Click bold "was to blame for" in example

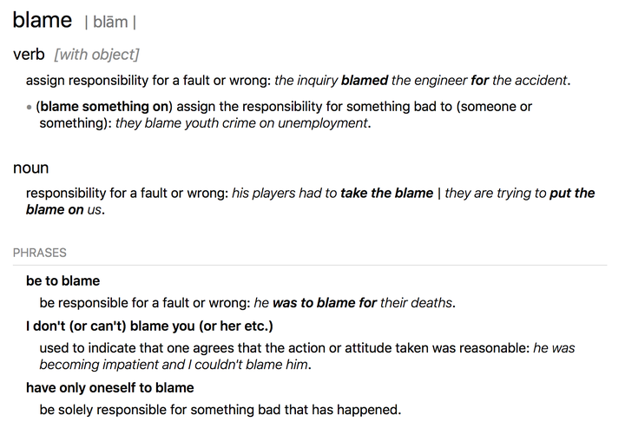325,304
